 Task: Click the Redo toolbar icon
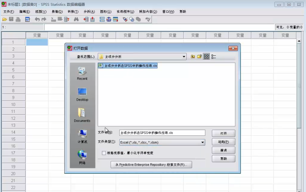coord(44,20)
